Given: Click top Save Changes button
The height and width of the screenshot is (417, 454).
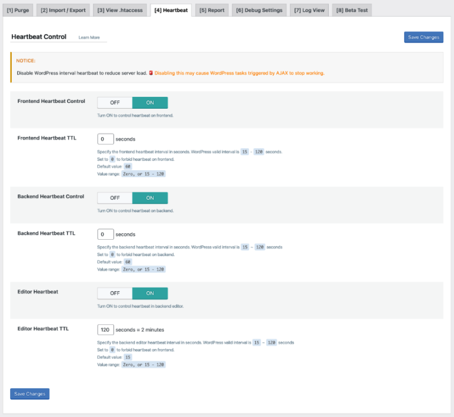Looking at the screenshot, I should (x=424, y=37).
